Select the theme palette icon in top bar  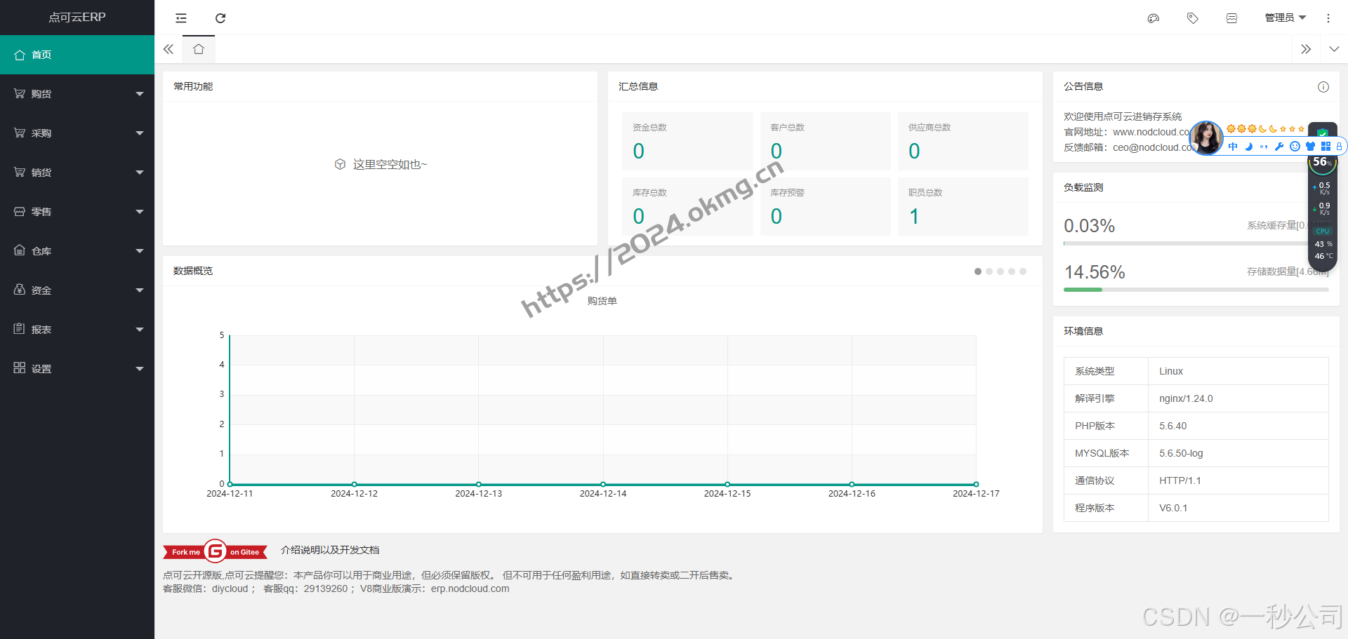point(1153,18)
